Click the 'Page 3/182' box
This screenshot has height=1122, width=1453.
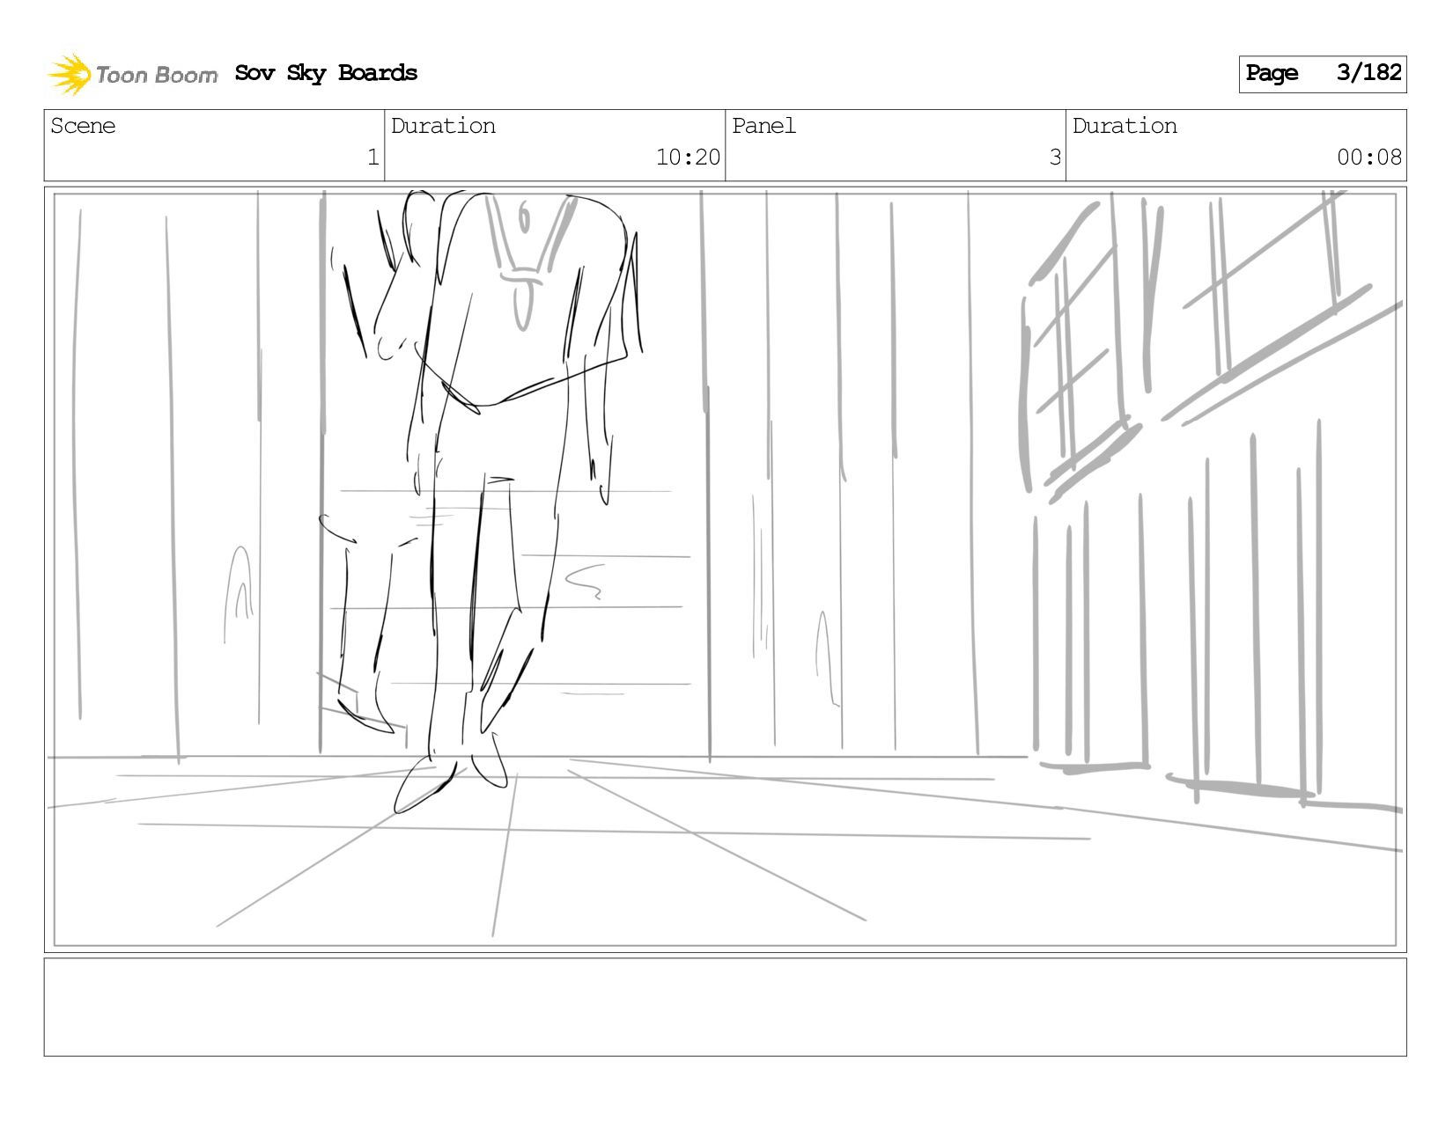click(1323, 74)
